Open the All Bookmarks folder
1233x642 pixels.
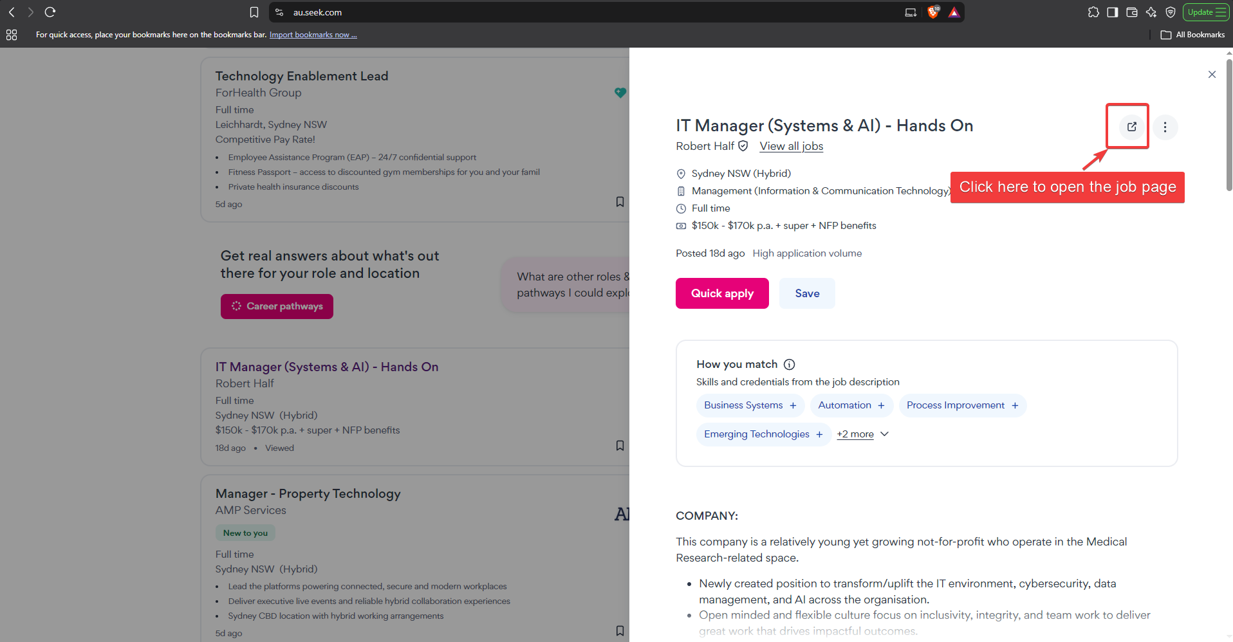(x=1192, y=35)
